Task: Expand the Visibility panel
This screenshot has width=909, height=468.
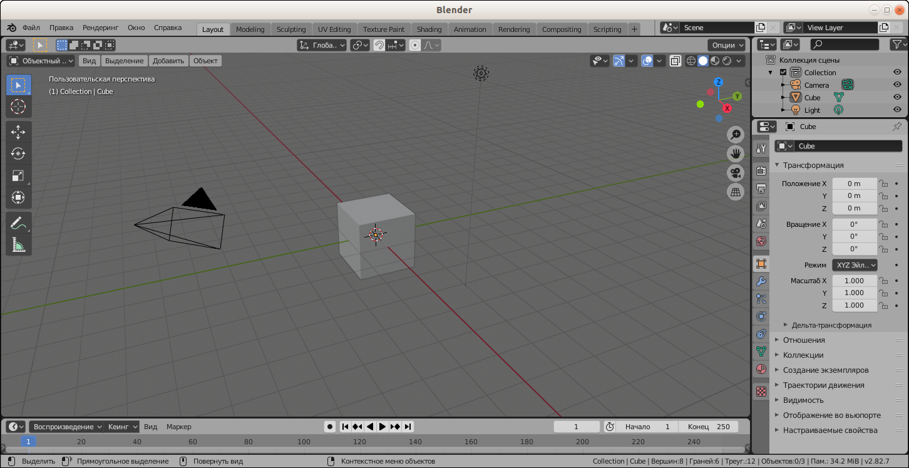Action: click(803, 400)
